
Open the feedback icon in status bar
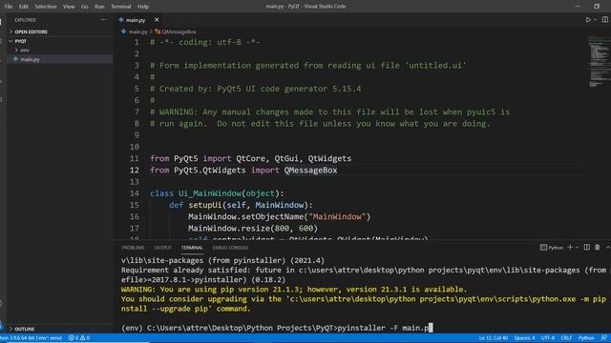pos(603,338)
